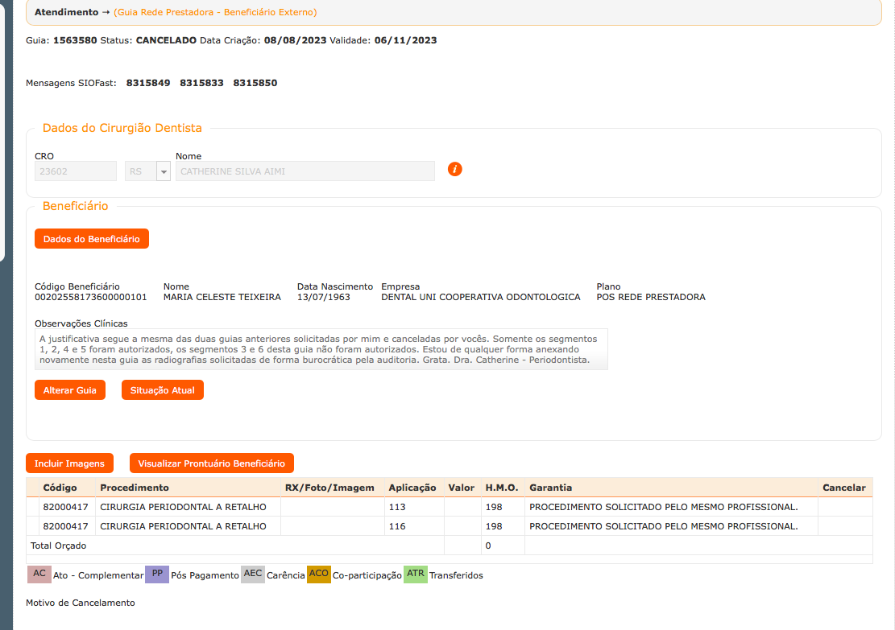
Task: Click the Guia Rede Prestadora breadcrumb link
Action: coord(215,13)
